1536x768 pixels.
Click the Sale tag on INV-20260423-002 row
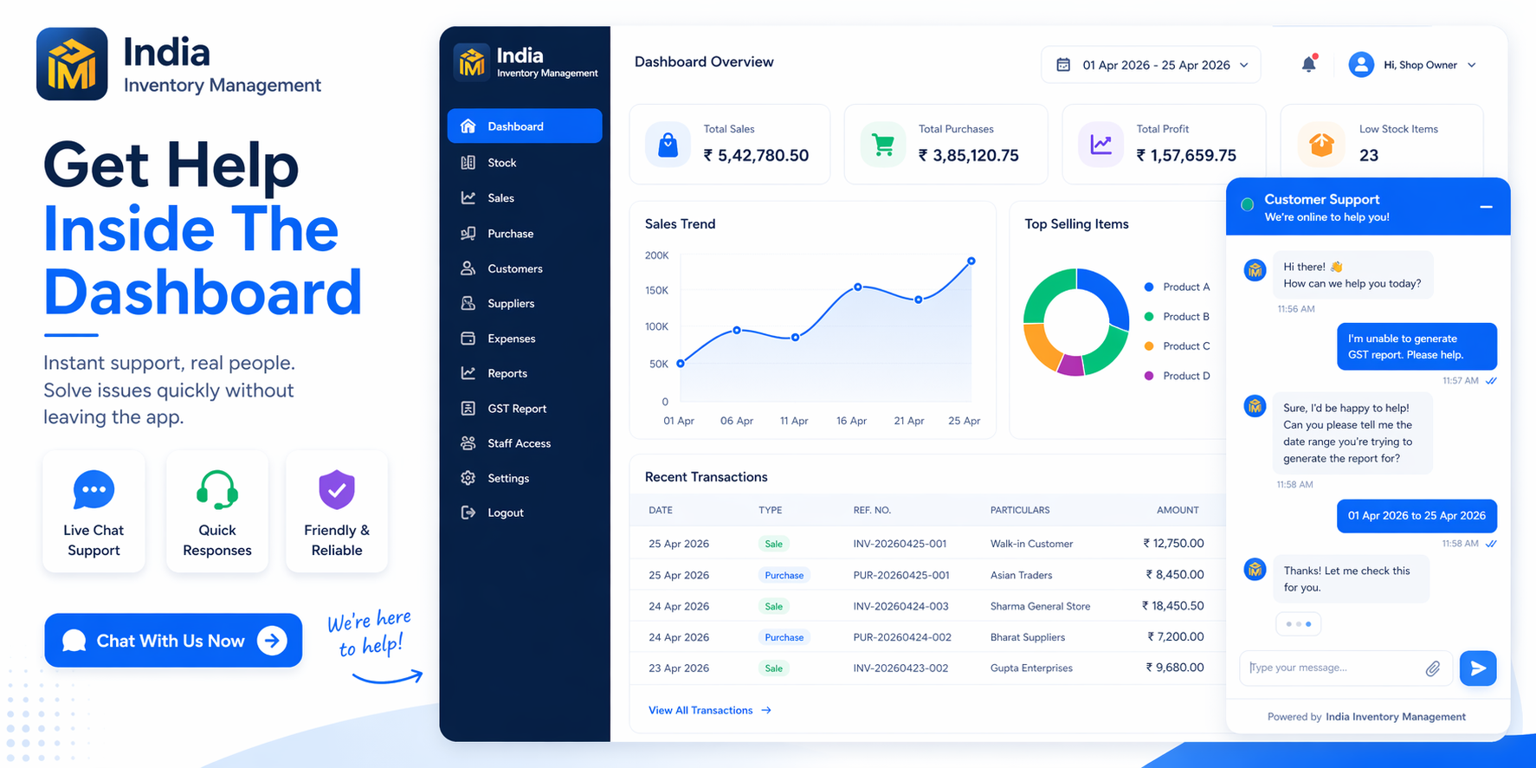pos(774,668)
